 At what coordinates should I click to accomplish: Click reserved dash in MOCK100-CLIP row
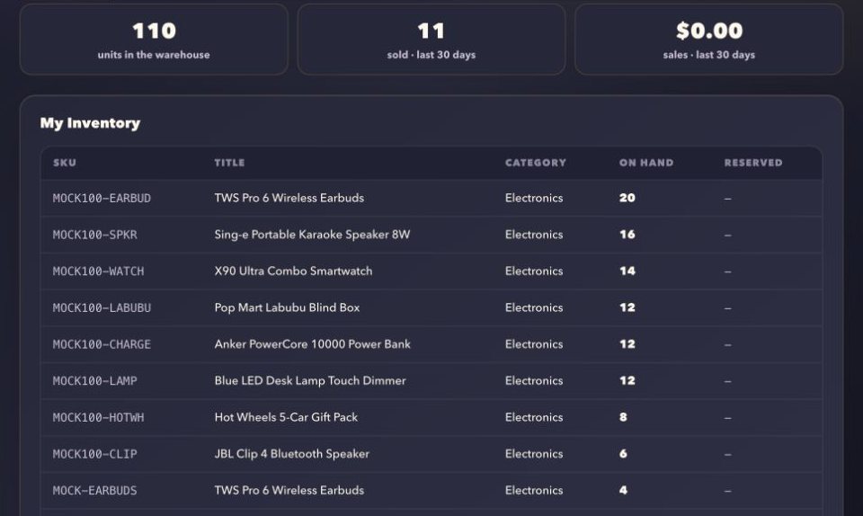[727, 455]
